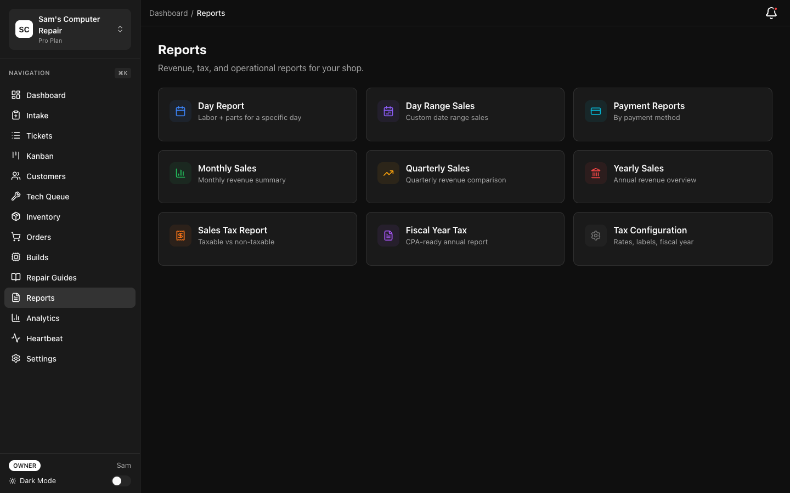Open the Builds CPU icon
The image size is (790, 493).
point(16,257)
